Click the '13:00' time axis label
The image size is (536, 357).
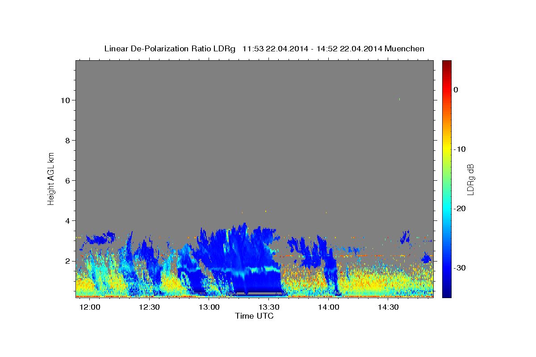pyautogui.click(x=209, y=307)
